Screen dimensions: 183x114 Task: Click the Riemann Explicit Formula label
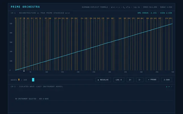[95, 7]
